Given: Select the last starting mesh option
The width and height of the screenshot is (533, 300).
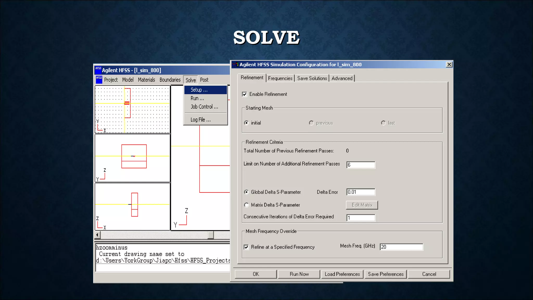Looking at the screenshot, I should (x=383, y=123).
